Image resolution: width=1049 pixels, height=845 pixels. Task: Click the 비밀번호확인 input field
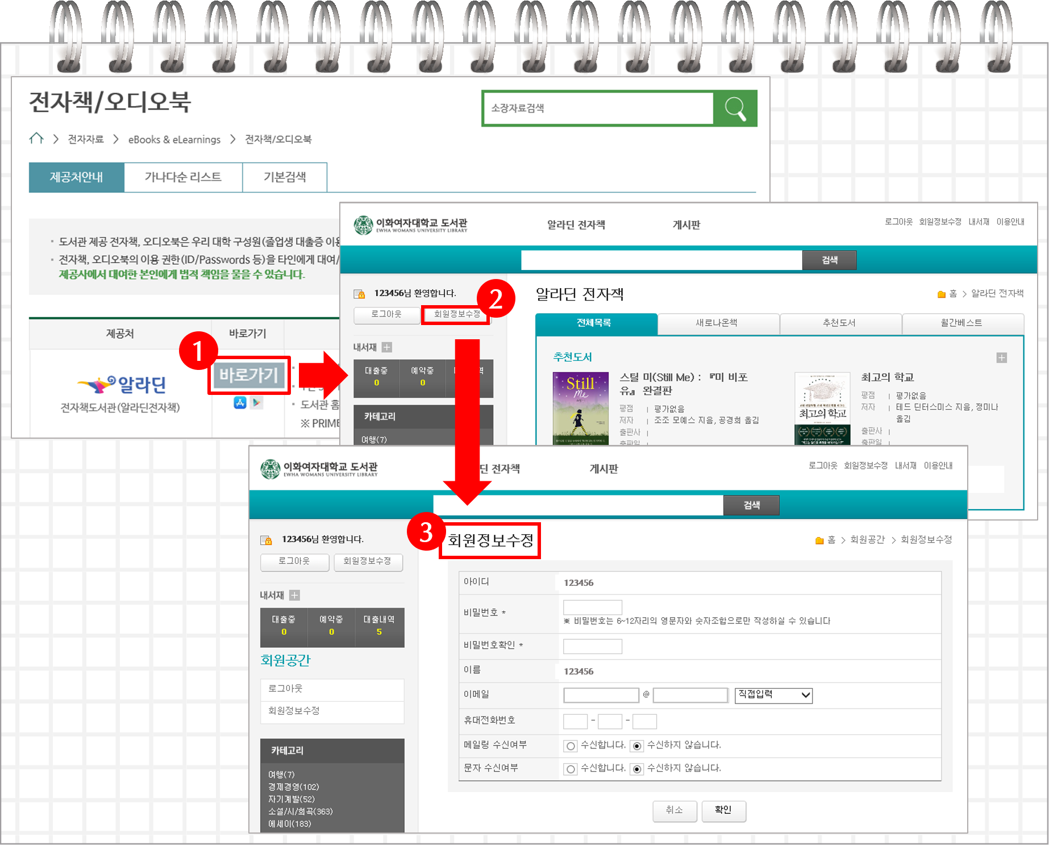click(x=592, y=646)
